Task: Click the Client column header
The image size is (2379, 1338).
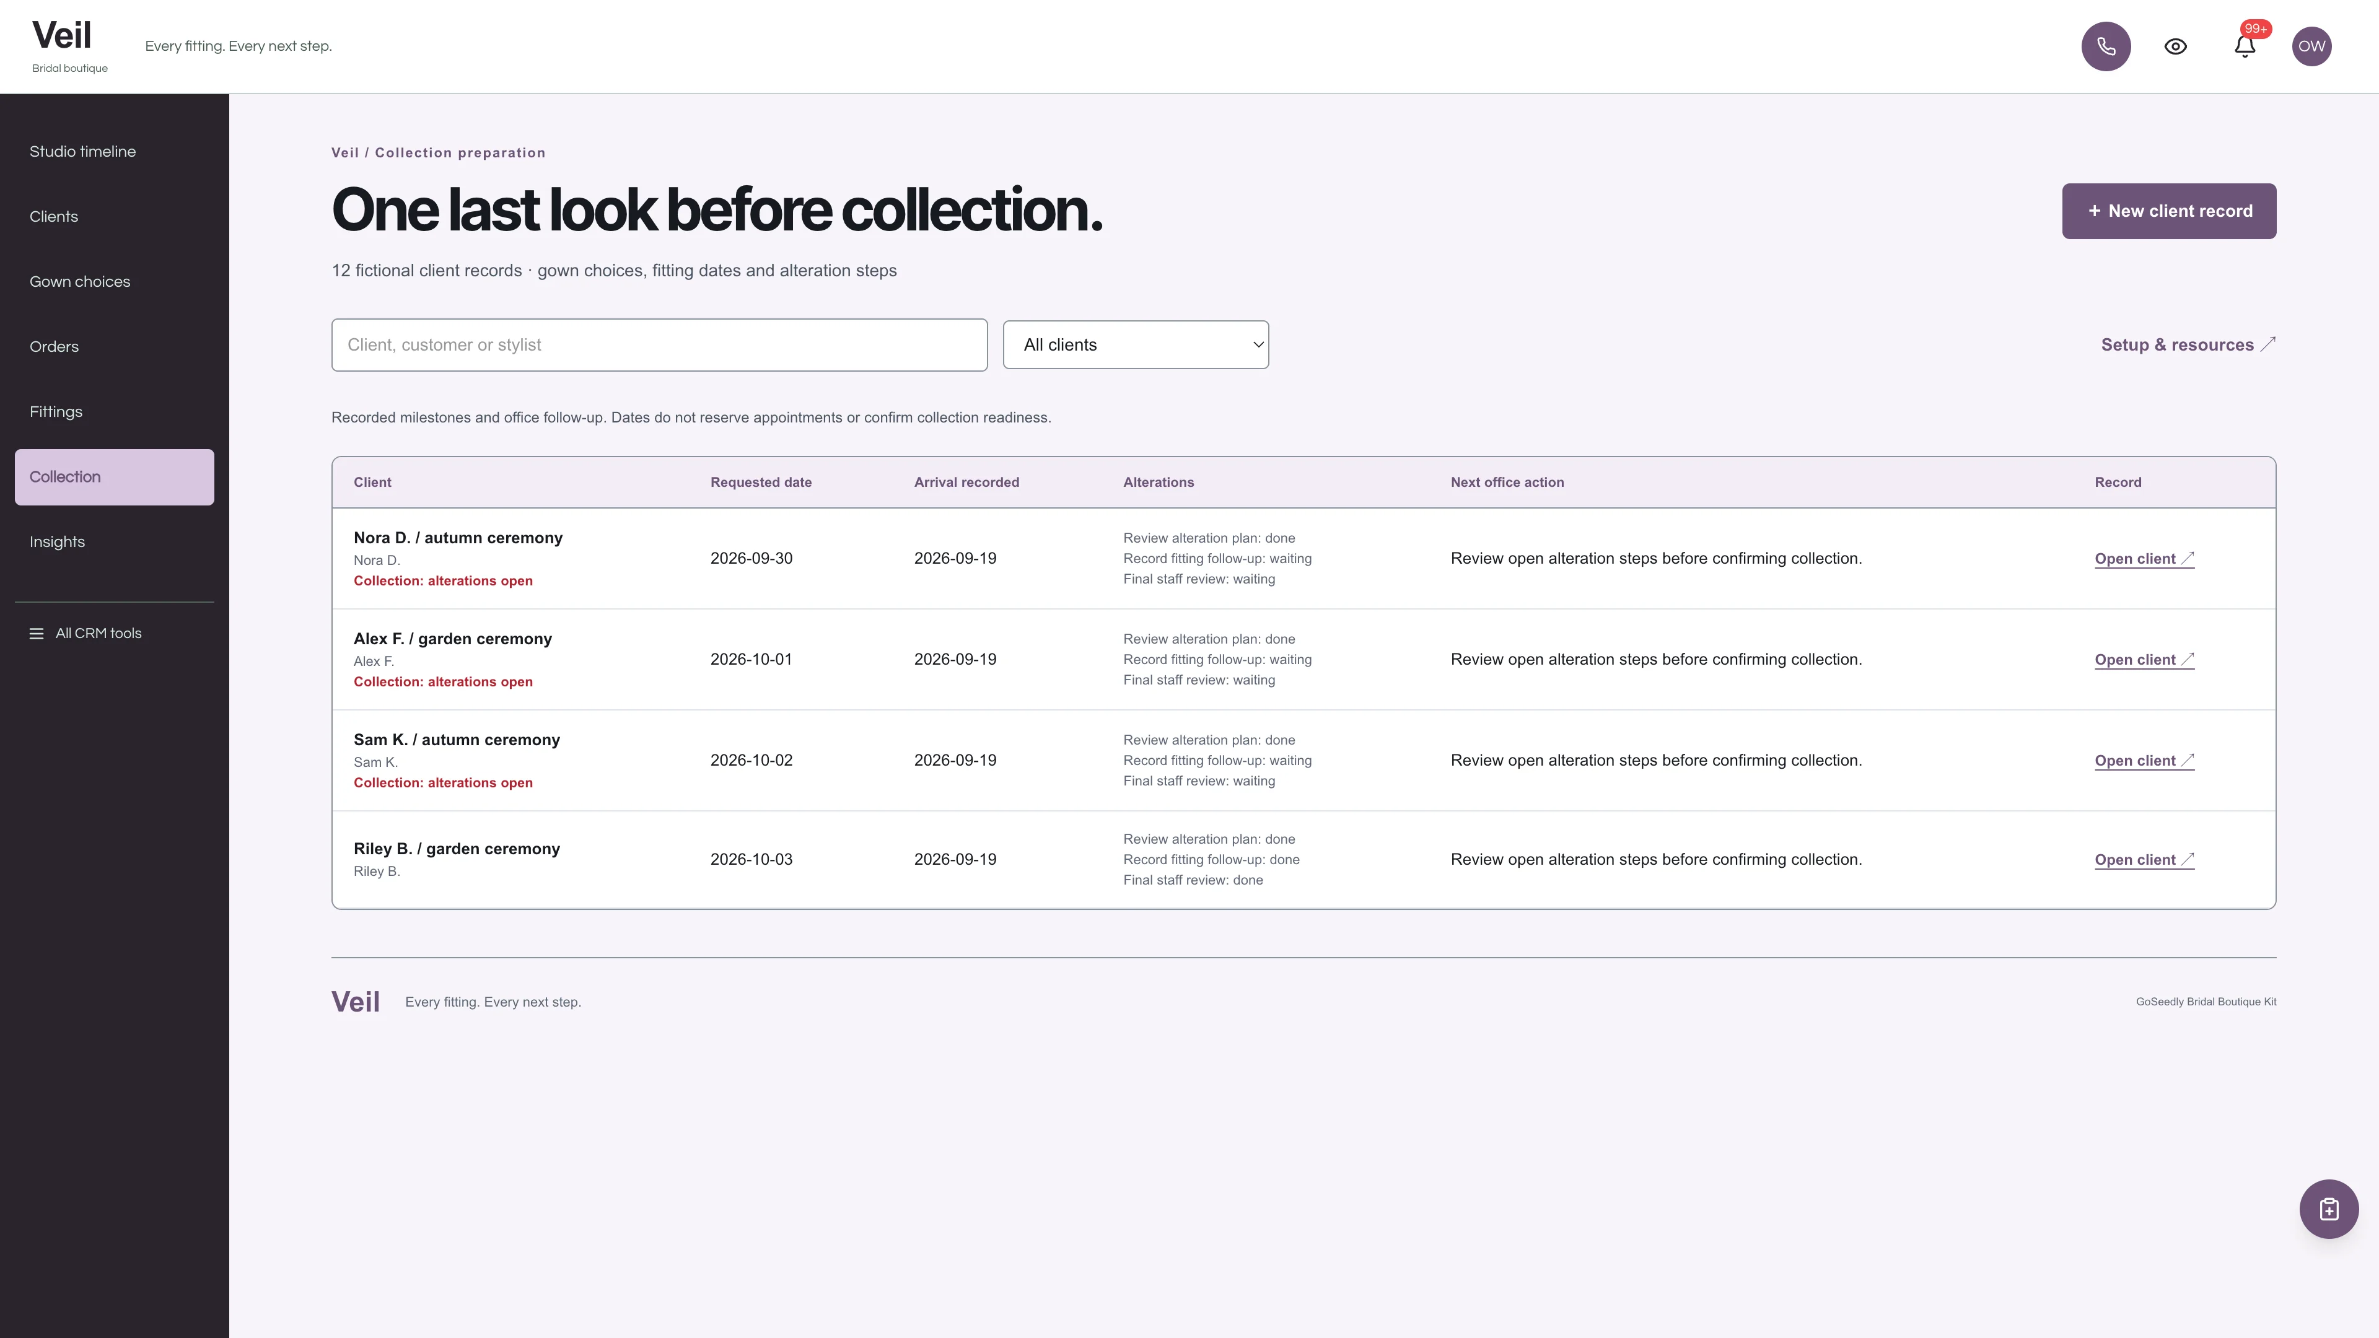Action: 372,482
